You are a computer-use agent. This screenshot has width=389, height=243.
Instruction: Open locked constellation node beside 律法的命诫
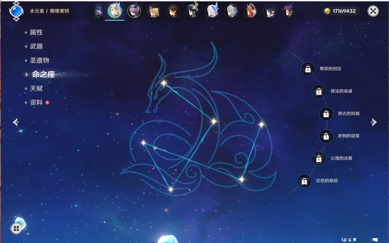coord(319,91)
